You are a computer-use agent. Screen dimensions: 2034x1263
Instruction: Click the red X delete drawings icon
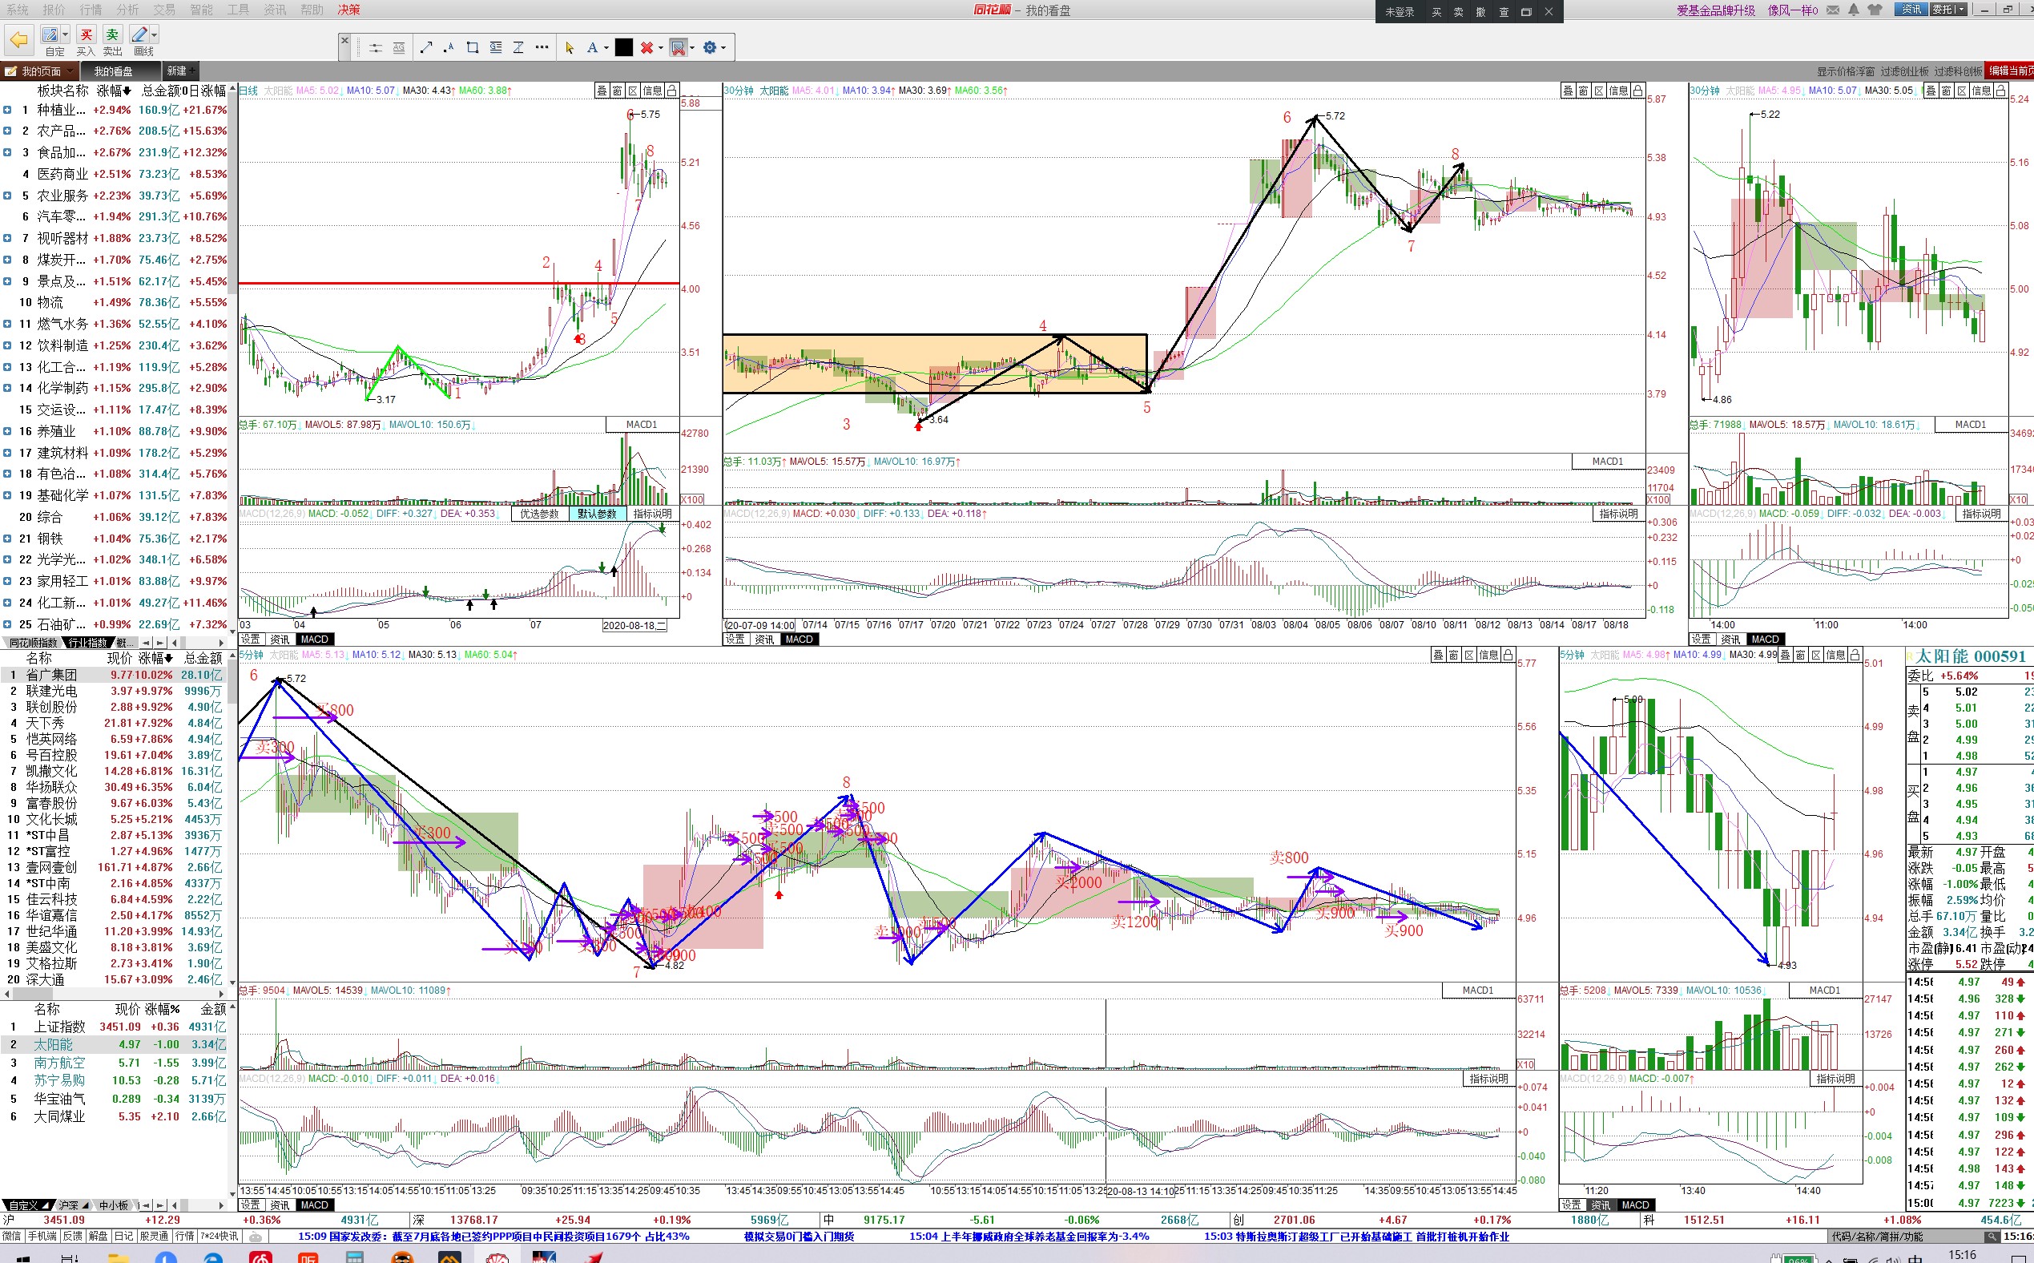click(646, 47)
